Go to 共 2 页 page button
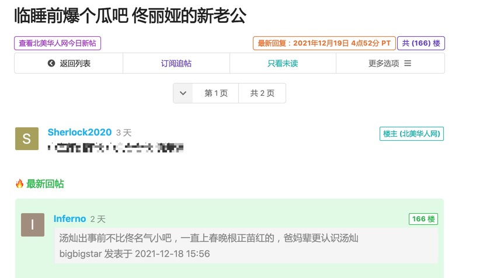Viewport: 490px width, 278px height. (262, 93)
